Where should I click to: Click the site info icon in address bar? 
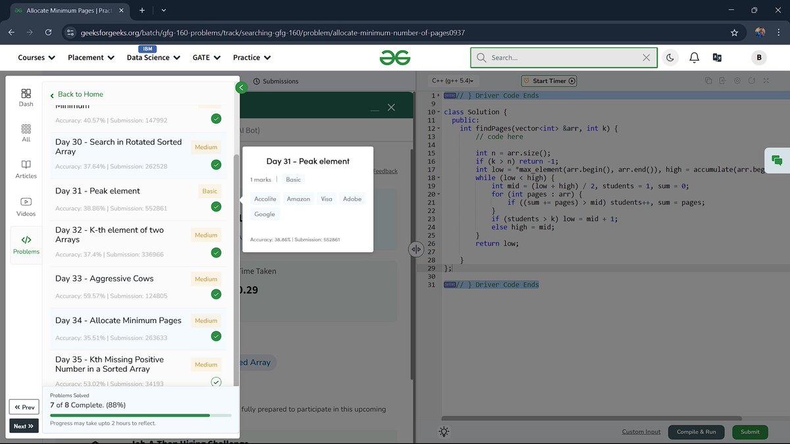coord(71,32)
